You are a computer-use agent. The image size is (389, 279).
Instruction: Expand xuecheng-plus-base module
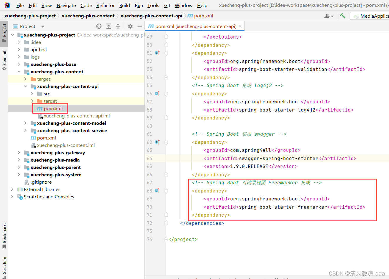click(19, 64)
